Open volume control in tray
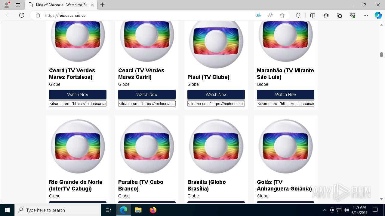The image size is (385, 216). (x=346, y=210)
